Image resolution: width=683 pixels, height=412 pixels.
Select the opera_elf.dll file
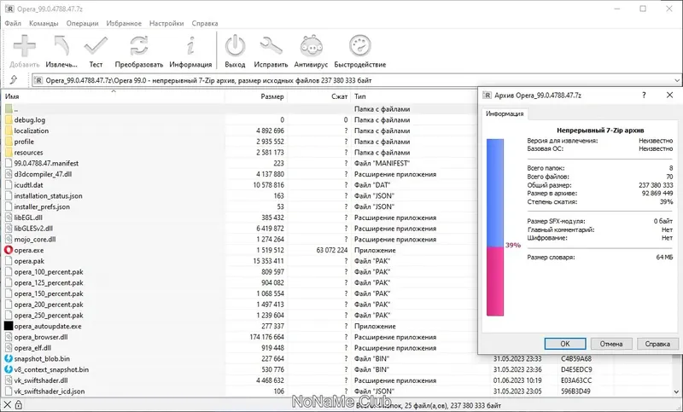pyautogui.click(x=32, y=348)
